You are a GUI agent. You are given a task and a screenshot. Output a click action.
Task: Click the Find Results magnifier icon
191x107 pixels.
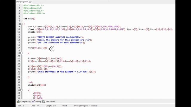(x=44, y=101)
